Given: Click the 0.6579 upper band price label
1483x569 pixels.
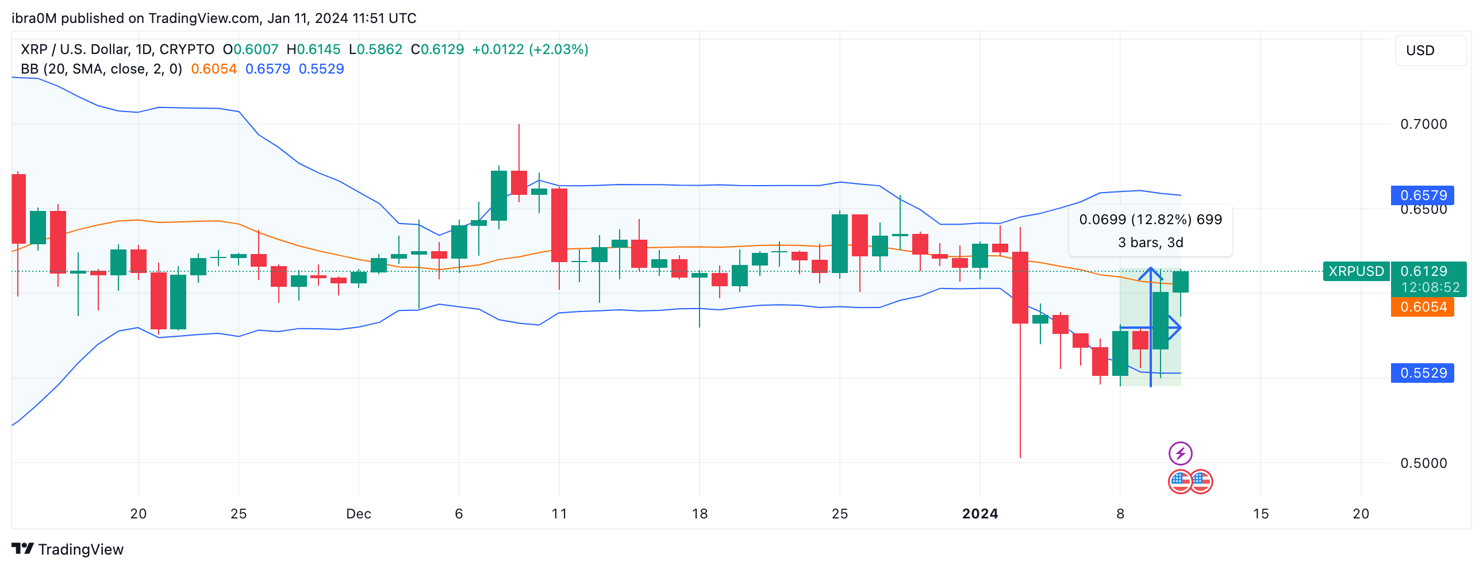Looking at the screenshot, I should (1423, 195).
